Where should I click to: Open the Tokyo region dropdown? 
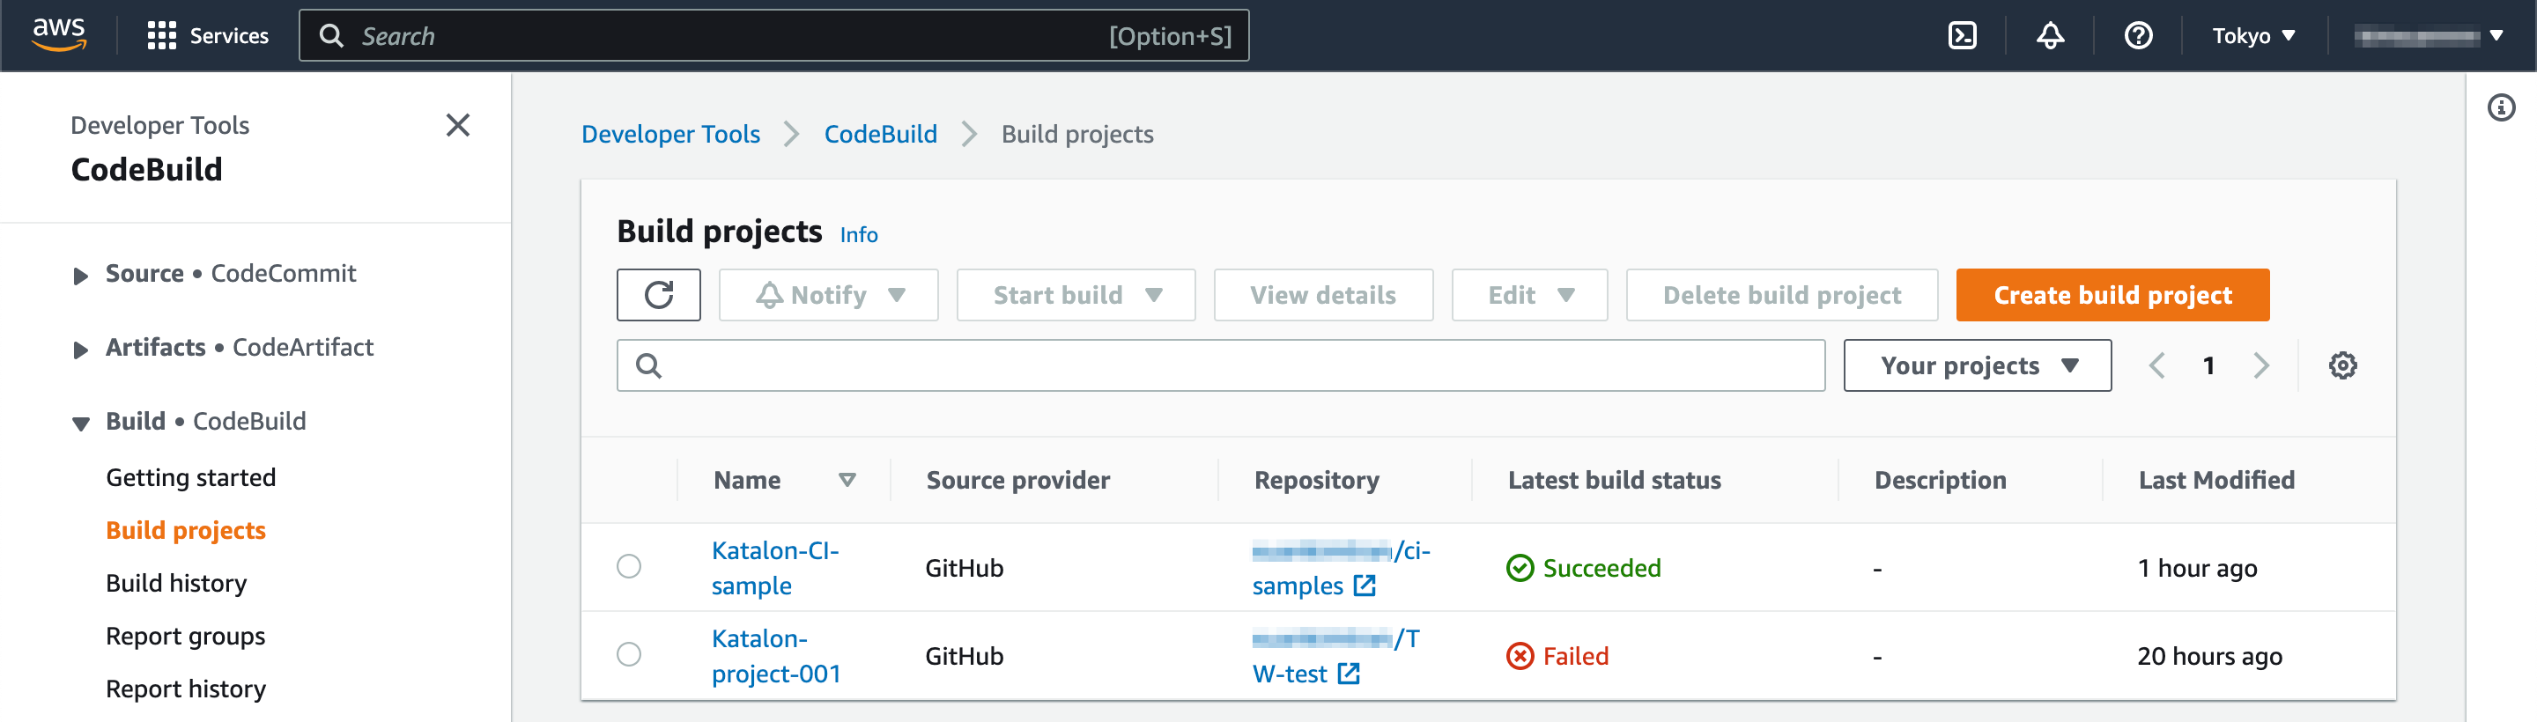(x=2252, y=36)
